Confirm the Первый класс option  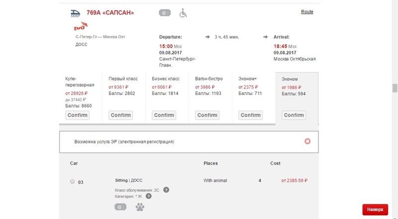point(120,115)
